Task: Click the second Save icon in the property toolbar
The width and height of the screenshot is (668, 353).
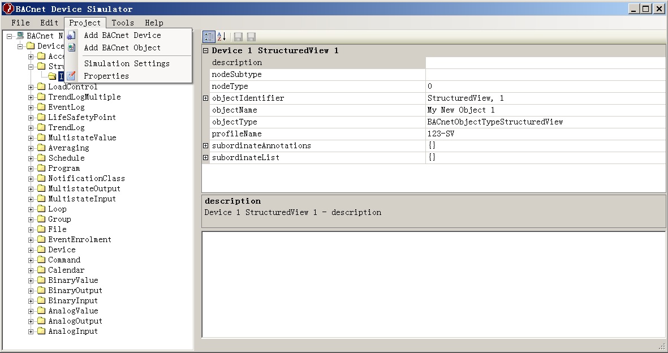Action: click(249, 36)
